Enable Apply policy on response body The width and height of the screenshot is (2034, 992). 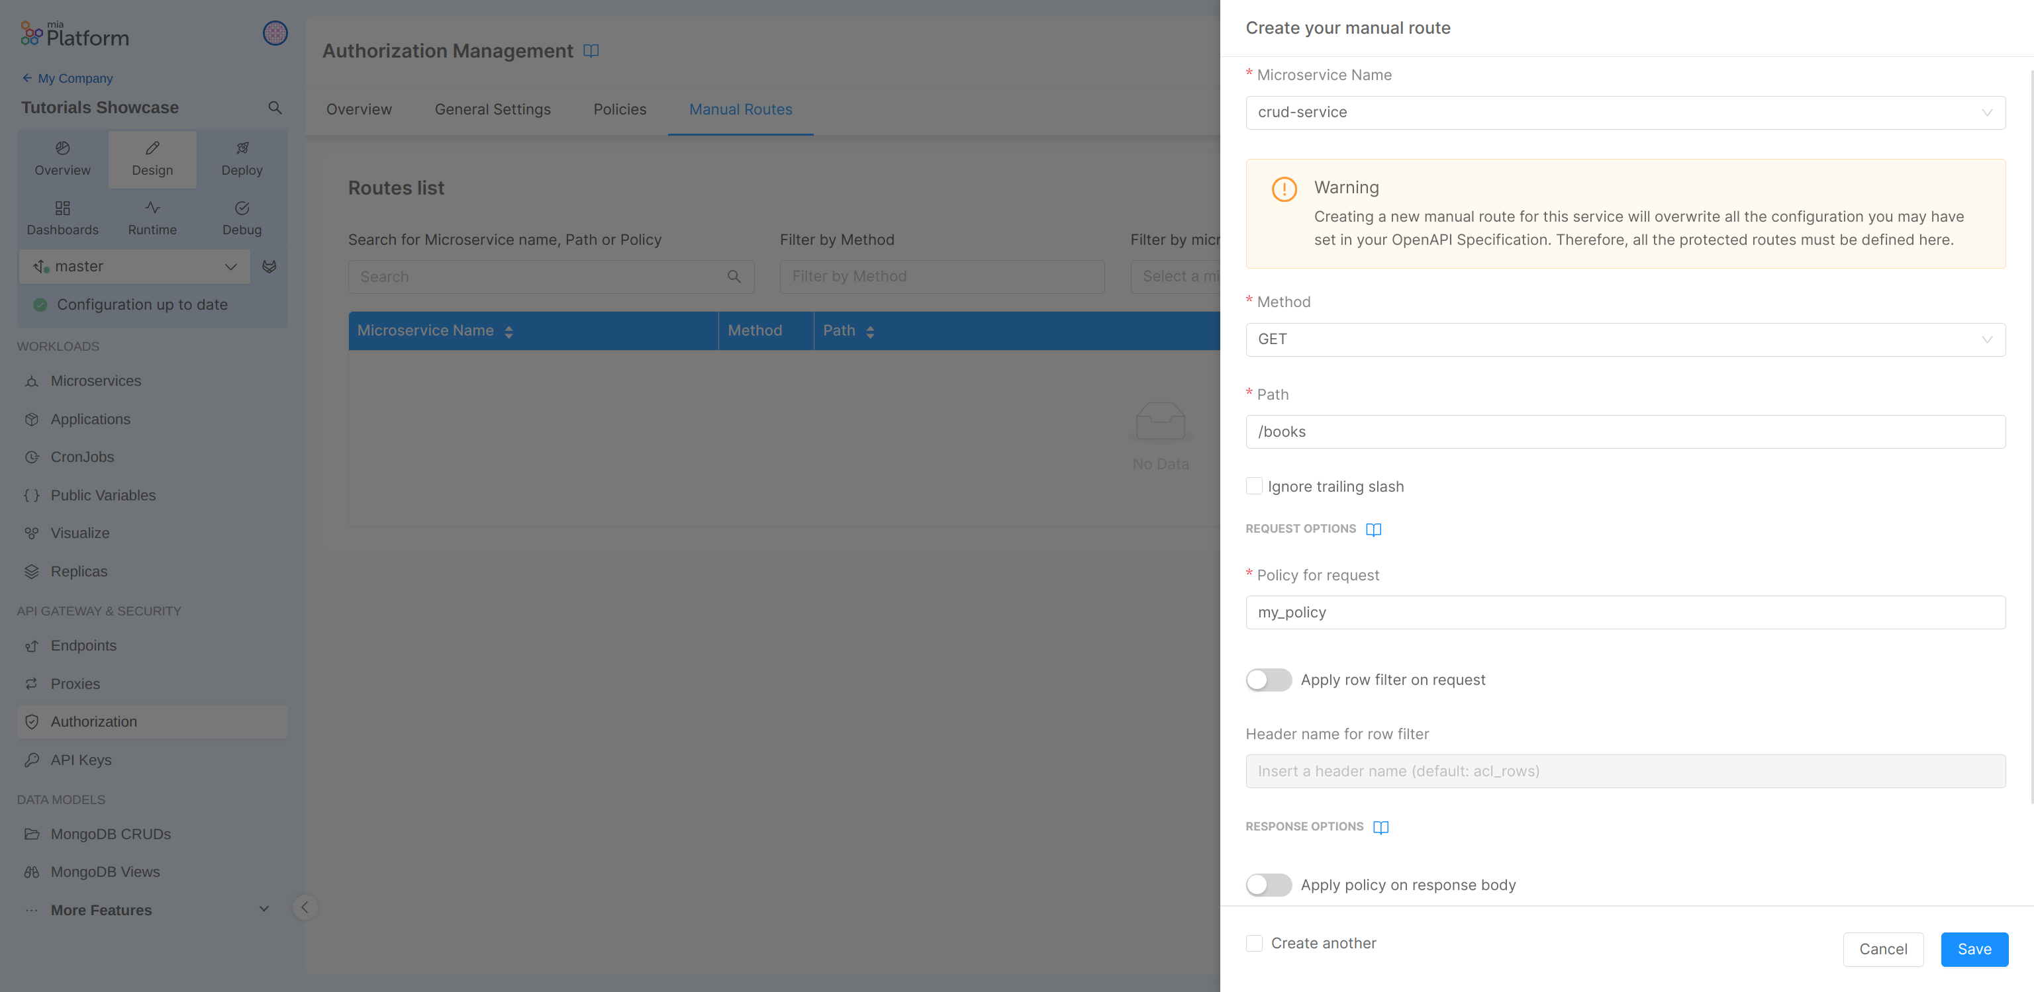1268,885
